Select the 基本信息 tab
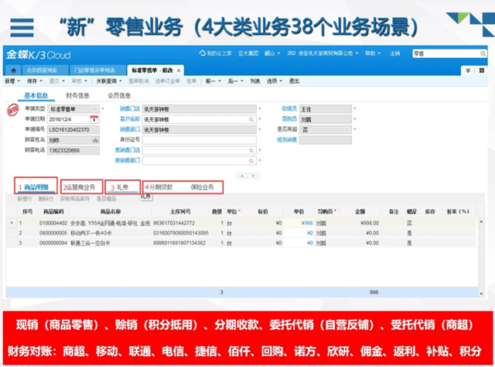 36,95
